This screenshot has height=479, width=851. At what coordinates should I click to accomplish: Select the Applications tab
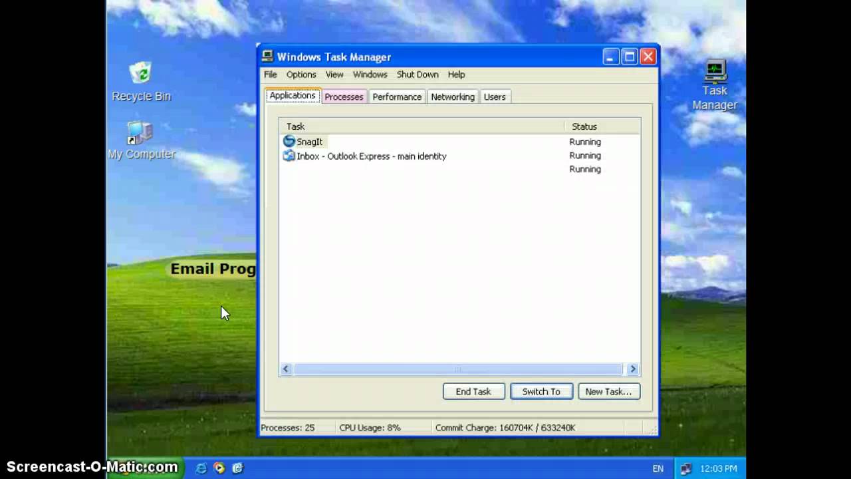coord(293,96)
